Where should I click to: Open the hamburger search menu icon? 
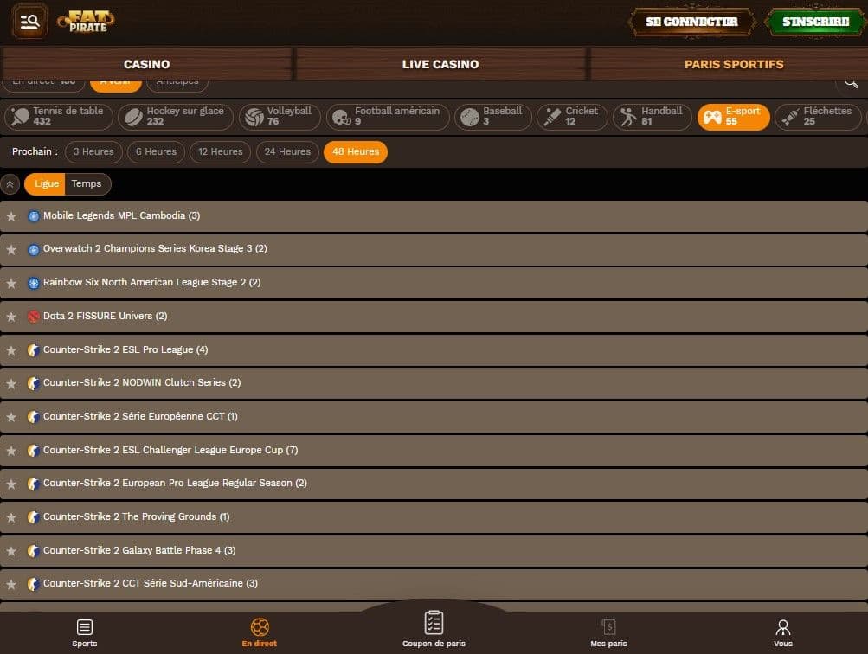tap(29, 22)
